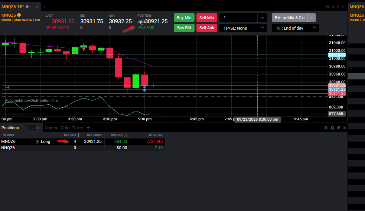This screenshot has width=365, height=211.
Task: Select the NNQZ6 position row
Action: point(83,148)
